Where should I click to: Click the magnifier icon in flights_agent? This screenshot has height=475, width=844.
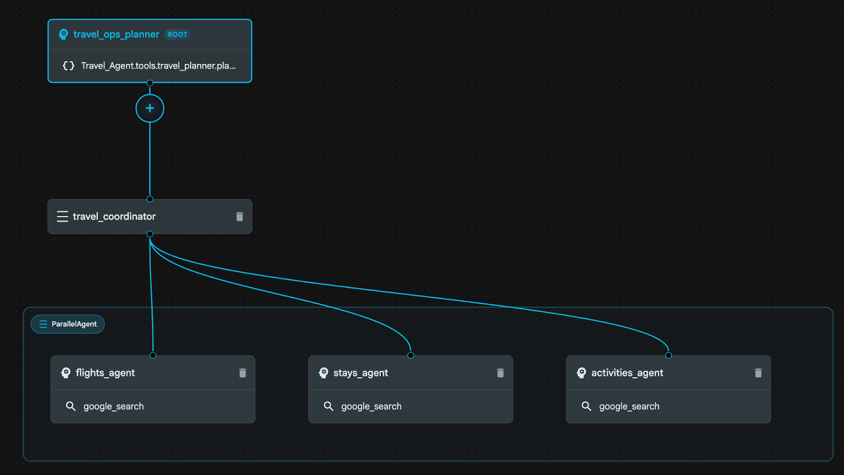71,406
